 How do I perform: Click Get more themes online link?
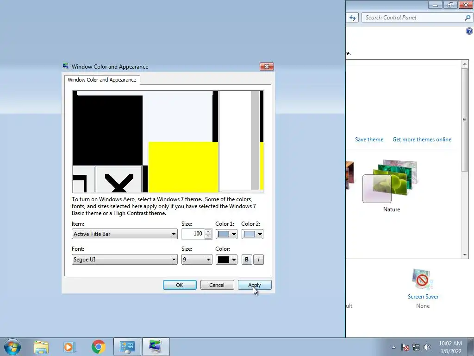[422, 139]
